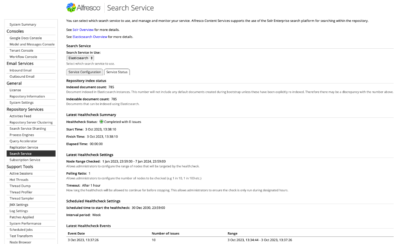405x244 pixels.
Task: Open Model and Messages Console
Action: coord(32,44)
